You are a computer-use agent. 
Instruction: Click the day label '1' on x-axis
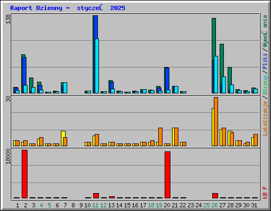(x=17, y=205)
